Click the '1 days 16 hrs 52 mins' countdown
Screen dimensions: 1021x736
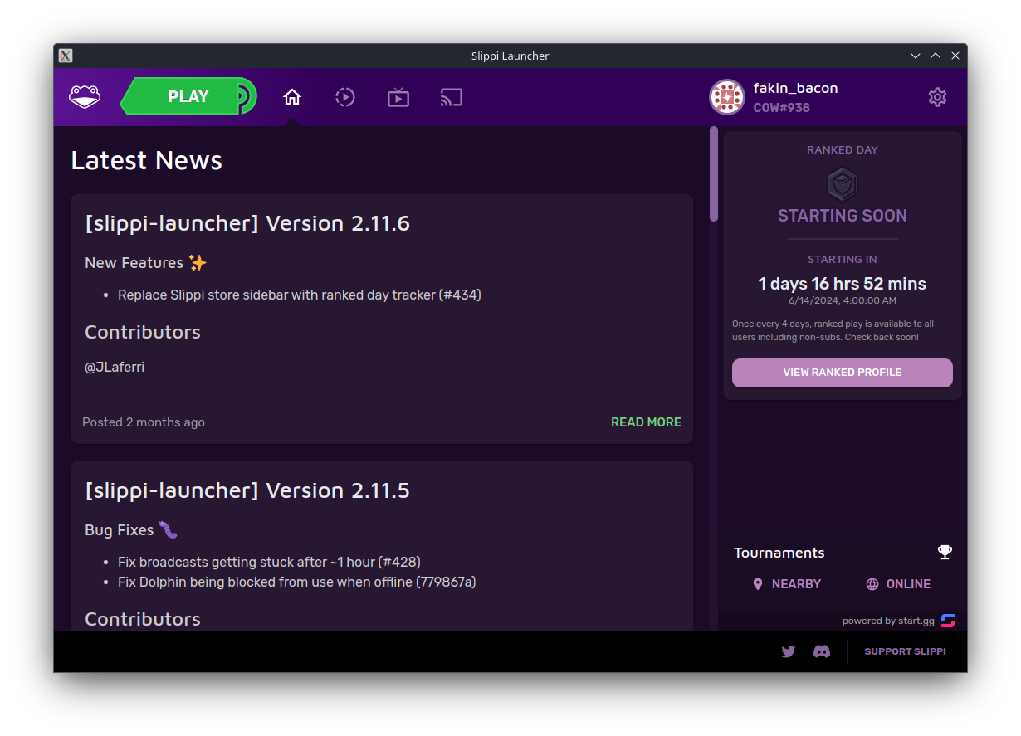pos(843,284)
